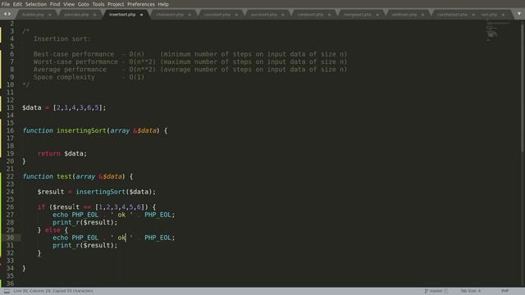
Task: Click line number 22 in the gutter
Action: pyautogui.click(x=10, y=176)
